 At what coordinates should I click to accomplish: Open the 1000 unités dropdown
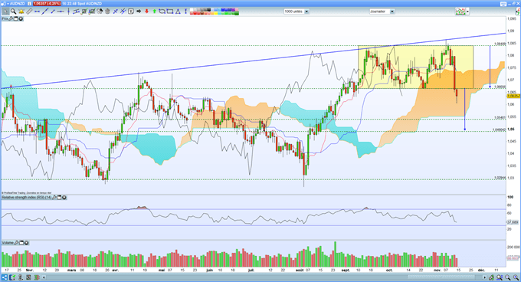296,11
